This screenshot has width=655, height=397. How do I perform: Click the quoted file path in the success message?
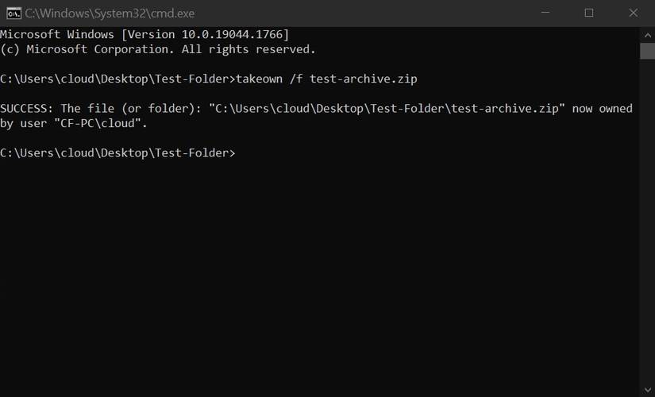click(x=387, y=109)
